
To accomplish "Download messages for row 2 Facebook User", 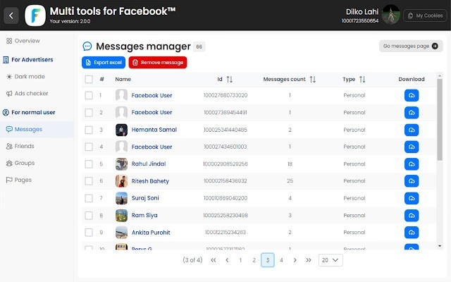I will click(412, 113).
